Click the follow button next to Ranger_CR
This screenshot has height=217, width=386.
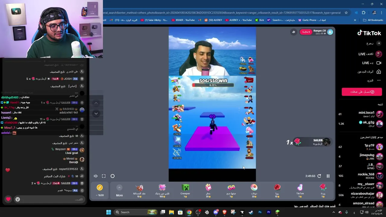(306, 32)
